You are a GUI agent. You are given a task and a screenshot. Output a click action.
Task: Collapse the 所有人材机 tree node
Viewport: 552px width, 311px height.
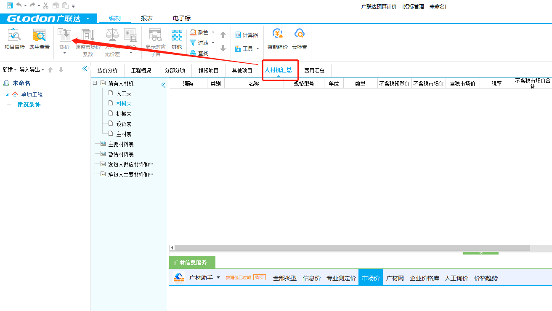click(x=95, y=83)
